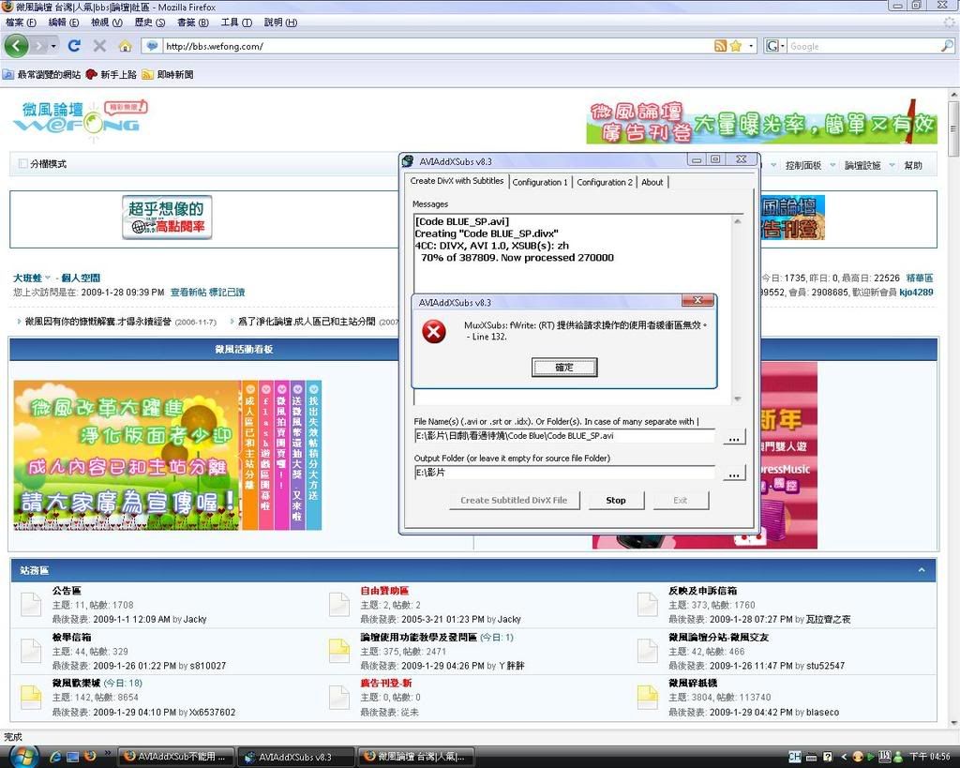
Task: Bookmark this page with the star icon
Action: pyautogui.click(x=735, y=46)
